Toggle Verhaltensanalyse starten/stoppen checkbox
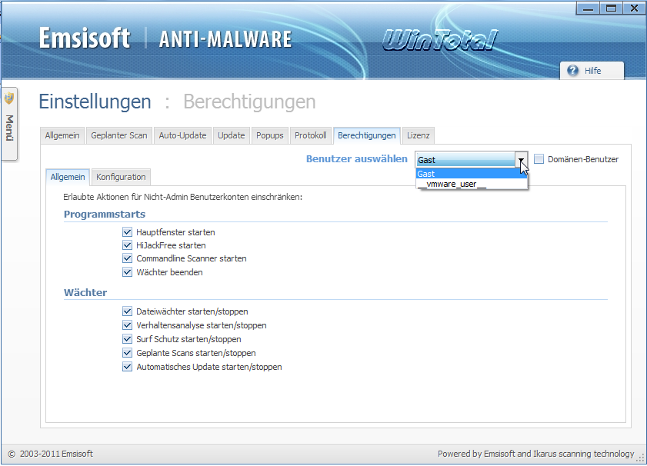 click(x=127, y=325)
